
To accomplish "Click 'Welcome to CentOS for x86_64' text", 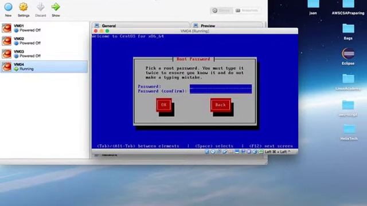I will [x=128, y=36].
